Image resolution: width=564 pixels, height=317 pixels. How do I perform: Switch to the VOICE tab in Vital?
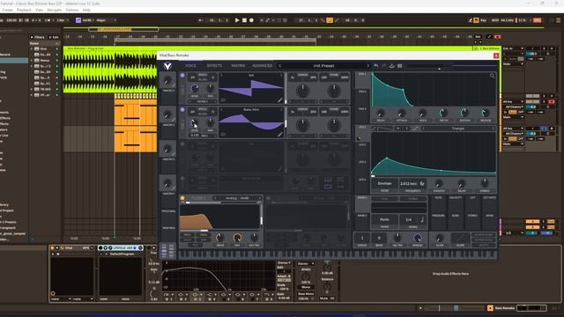(x=190, y=66)
